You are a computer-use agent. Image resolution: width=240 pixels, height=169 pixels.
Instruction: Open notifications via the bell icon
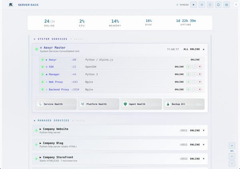[x=218, y=5]
